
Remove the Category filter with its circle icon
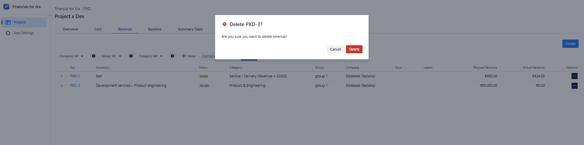pos(172,56)
